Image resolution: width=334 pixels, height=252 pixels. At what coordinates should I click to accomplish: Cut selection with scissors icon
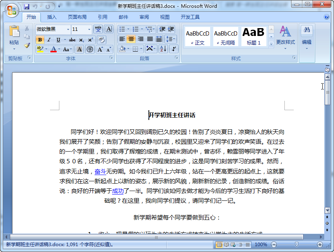(x=27, y=29)
